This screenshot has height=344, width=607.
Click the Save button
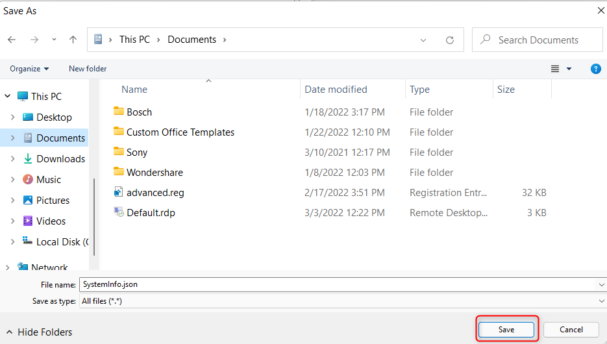click(x=506, y=330)
